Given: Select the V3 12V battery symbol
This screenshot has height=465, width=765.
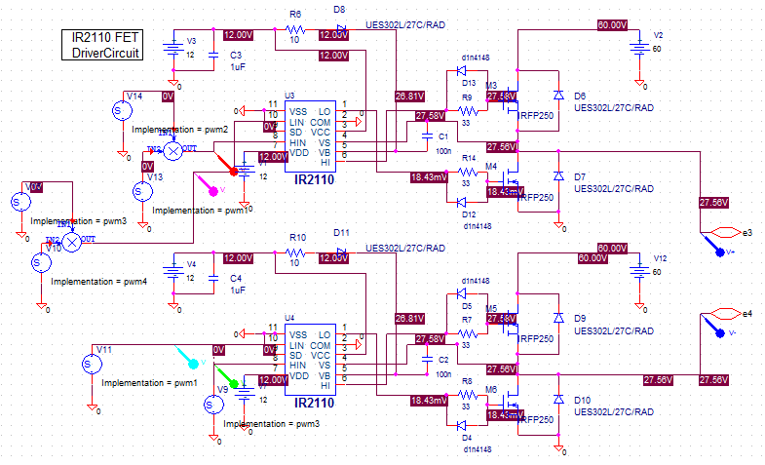Looking at the screenshot, I should (173, 49).
